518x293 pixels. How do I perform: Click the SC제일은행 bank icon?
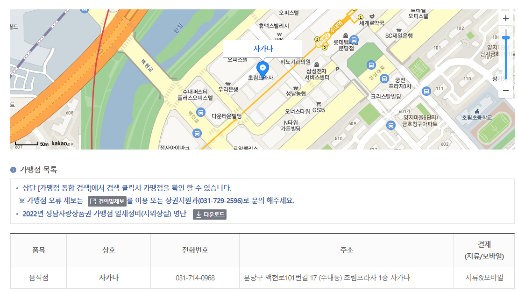(x=399, y=29)
